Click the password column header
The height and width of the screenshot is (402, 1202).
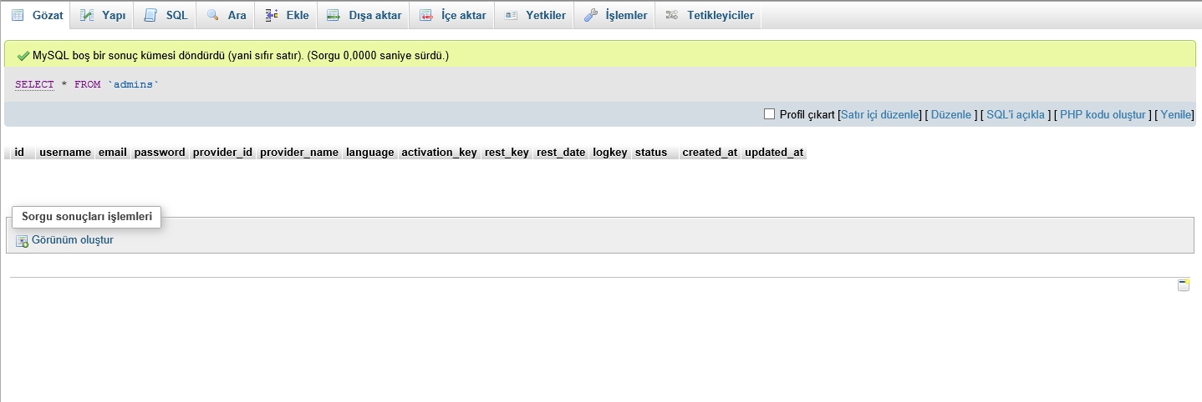160,153
